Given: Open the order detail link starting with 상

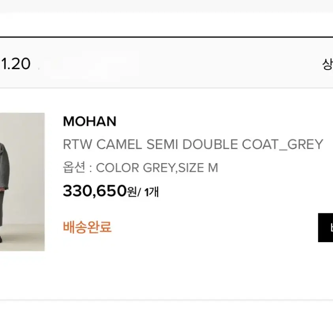Looking at the screenshot, I should coord(327,64).
